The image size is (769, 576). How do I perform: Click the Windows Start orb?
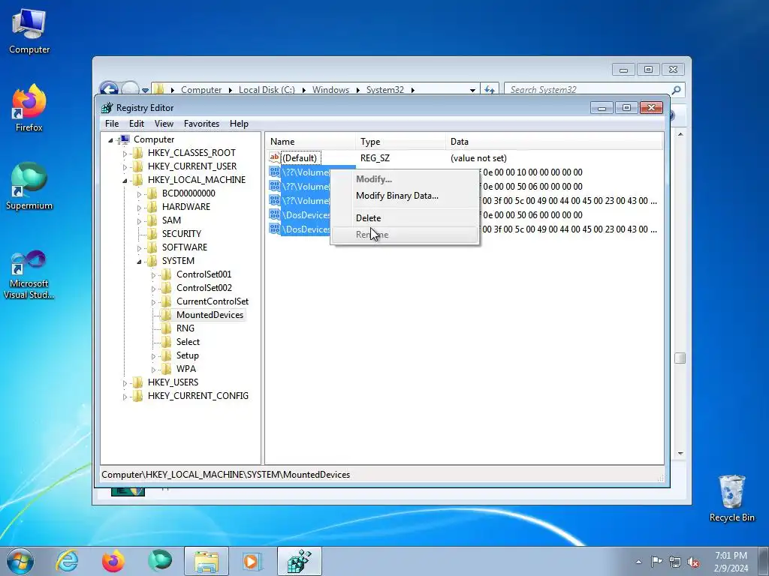[20, 561]
